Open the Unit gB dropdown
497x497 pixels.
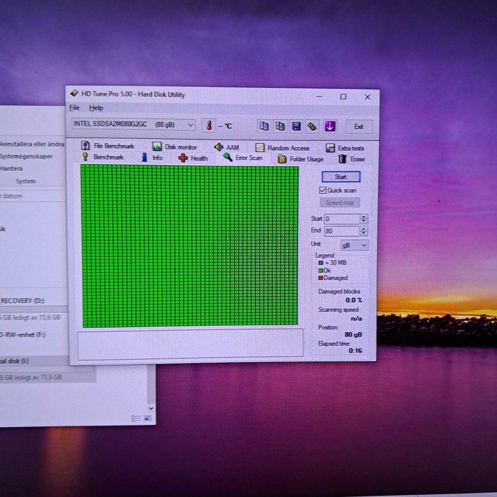pos(355,245)
